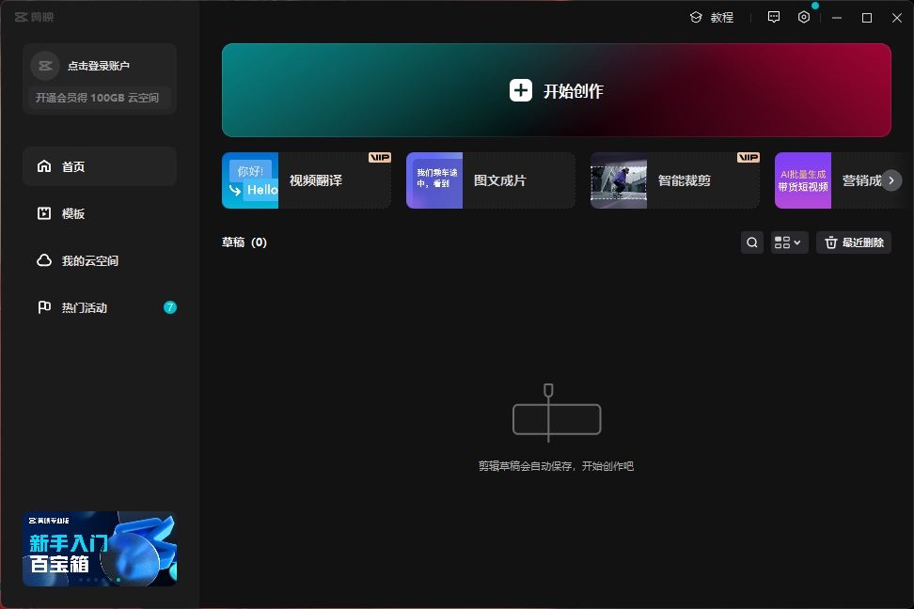Open the 新手入门百宝箱 banner

100,549
